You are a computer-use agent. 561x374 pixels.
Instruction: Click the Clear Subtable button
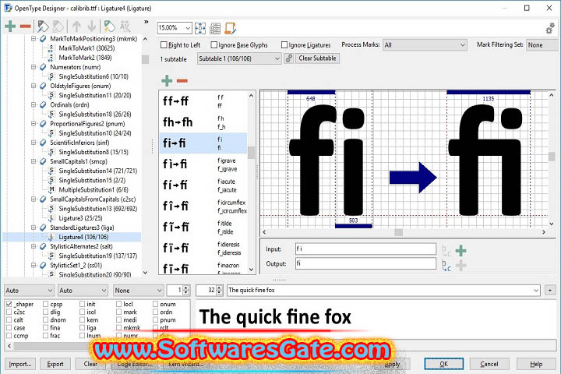317,58
